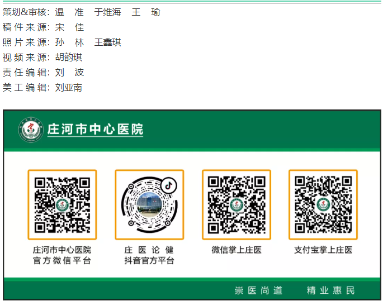Click the hospital emblem logo in the banner
The image size is (383, 301).
(x=31, y=130)
